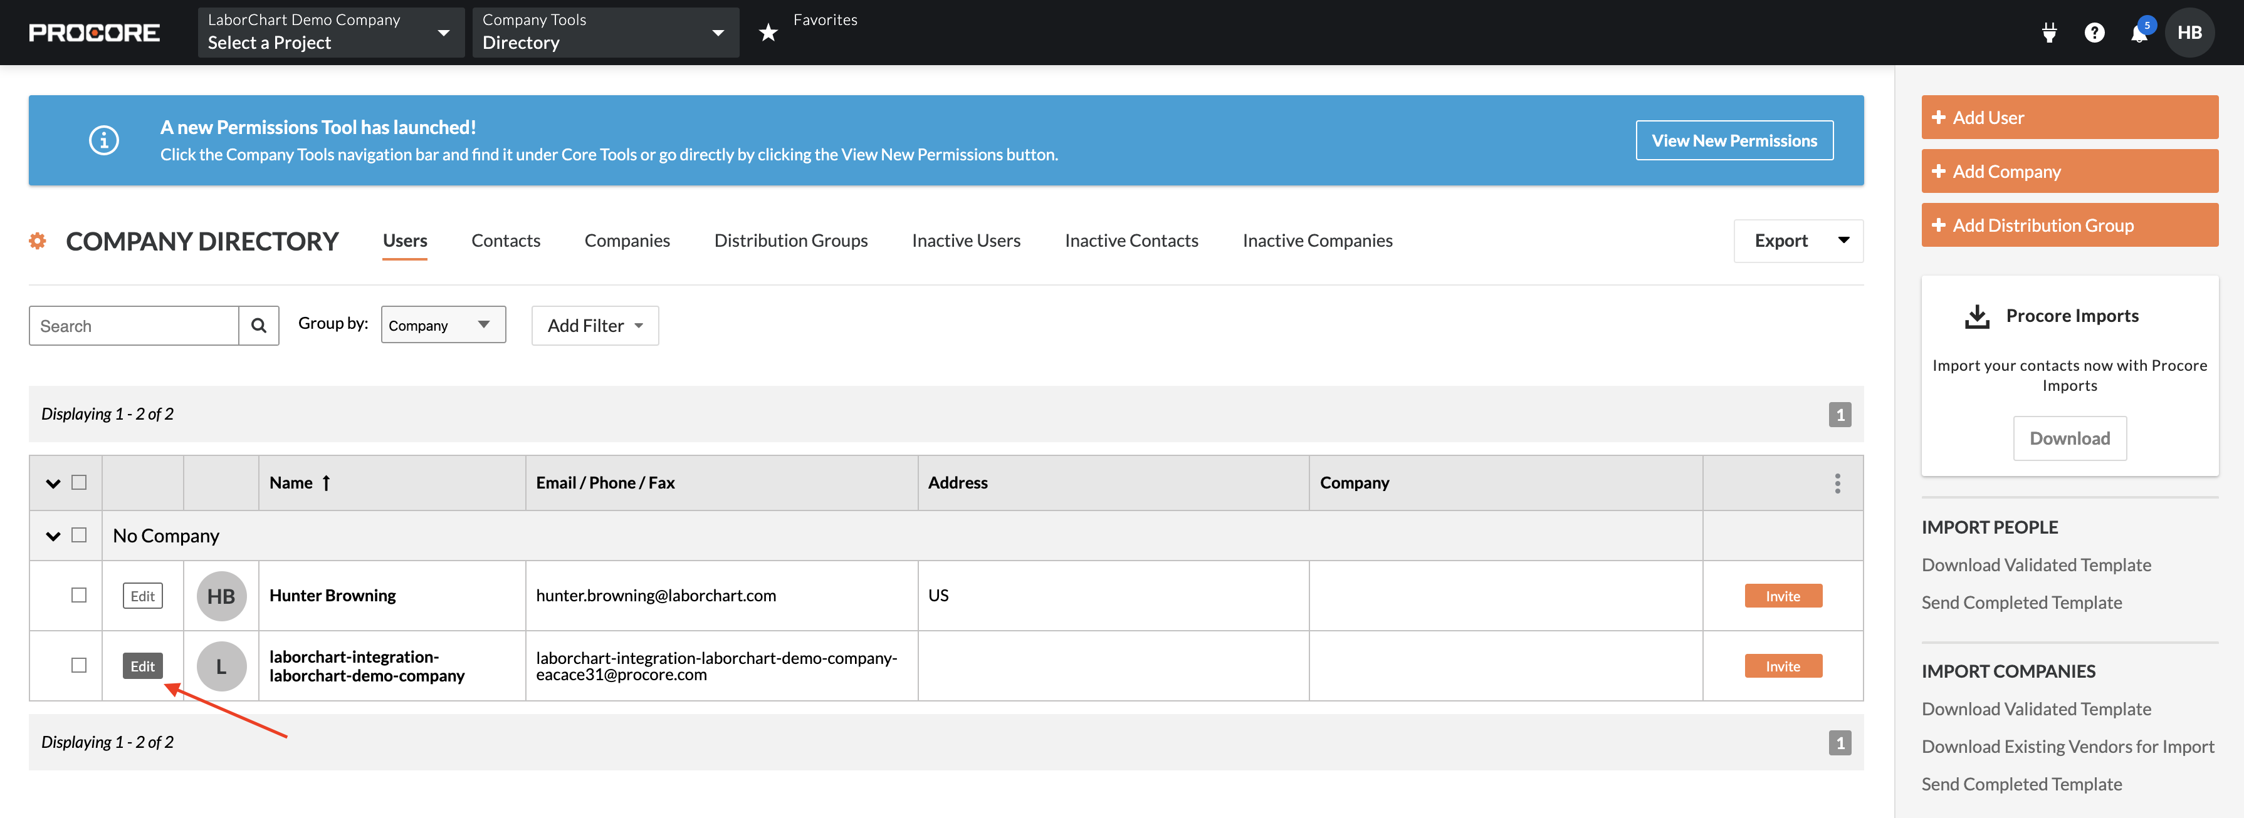Open directory settings gear icon
2244x818 pixels.
38,241
